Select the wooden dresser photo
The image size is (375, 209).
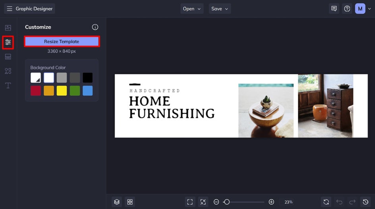coord(325,106)
